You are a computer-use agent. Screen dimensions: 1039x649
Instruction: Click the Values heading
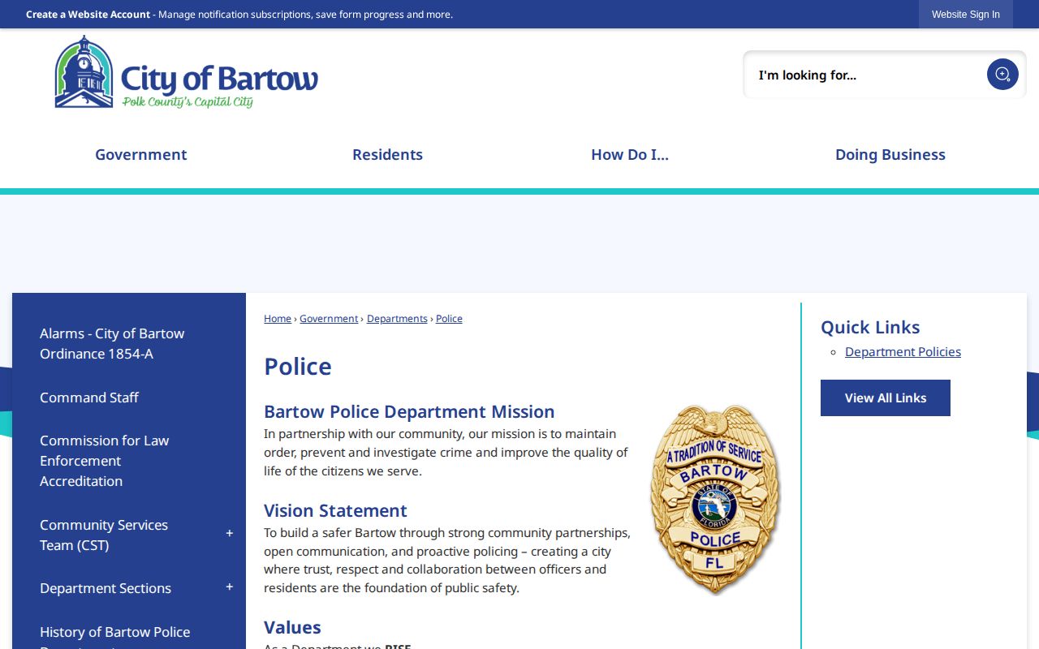pyautogui.click(x=292, y=627)
